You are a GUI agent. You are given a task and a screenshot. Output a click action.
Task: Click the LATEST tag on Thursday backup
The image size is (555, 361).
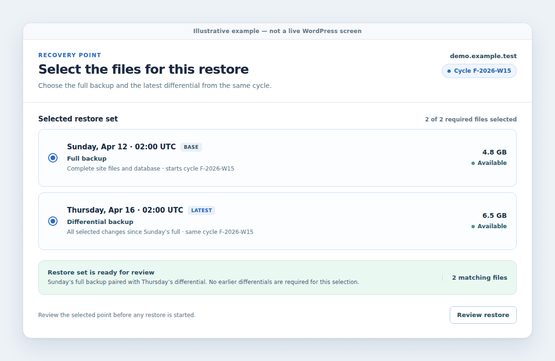202,210
